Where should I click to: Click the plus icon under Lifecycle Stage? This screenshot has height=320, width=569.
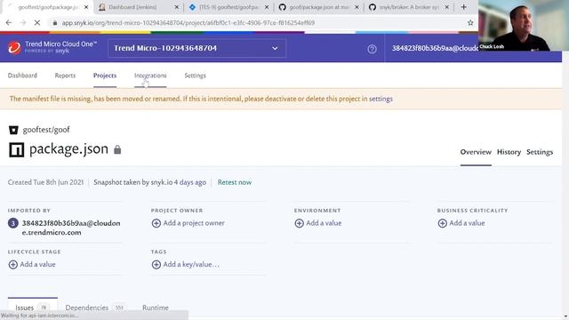tap(13, 265)
